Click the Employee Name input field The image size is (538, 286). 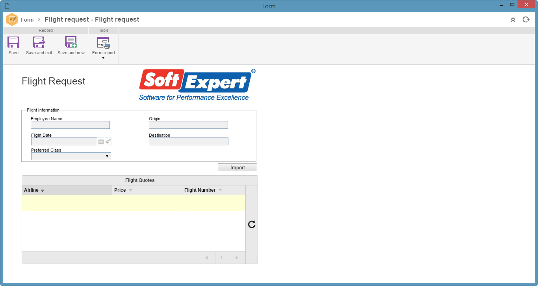[70, 125]
